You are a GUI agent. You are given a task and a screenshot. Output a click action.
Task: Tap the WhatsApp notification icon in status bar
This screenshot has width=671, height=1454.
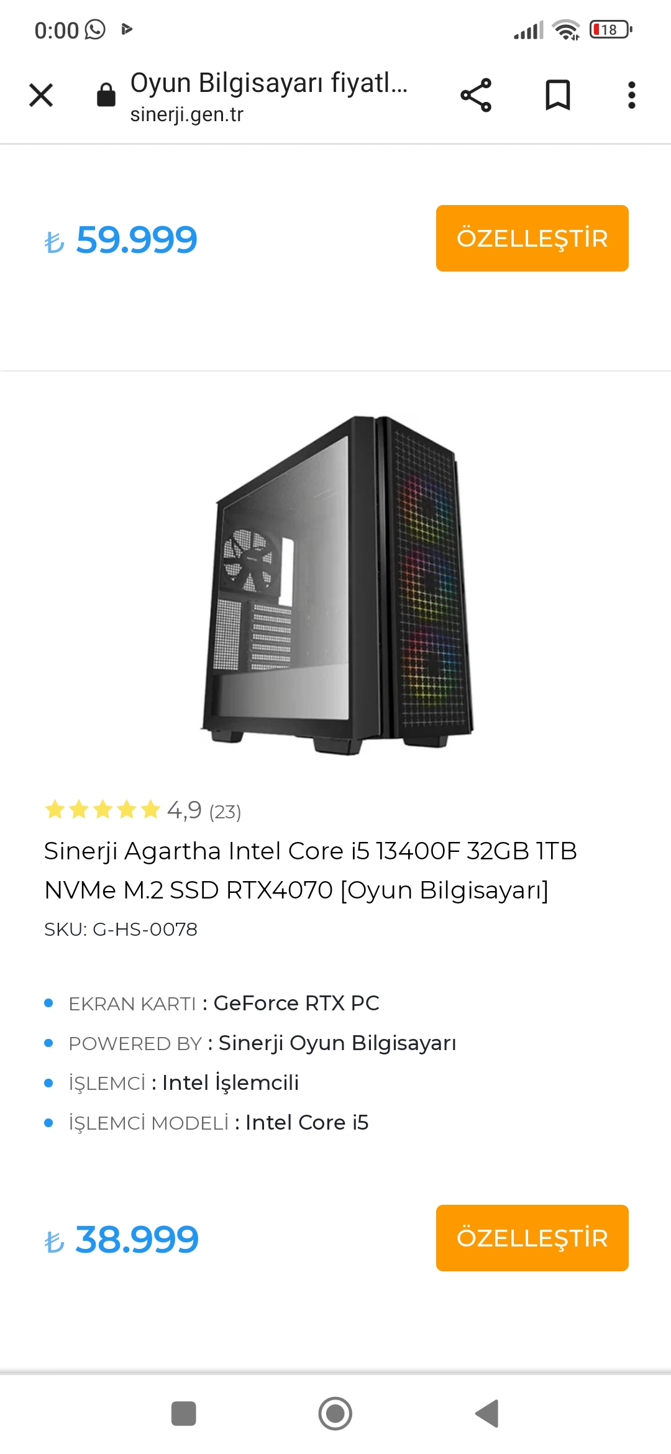[x=95, y=29]
